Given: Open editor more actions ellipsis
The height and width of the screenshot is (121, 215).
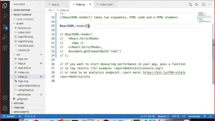Looking at the screenshot, I should pyautogui.click(x=210, y=4).
